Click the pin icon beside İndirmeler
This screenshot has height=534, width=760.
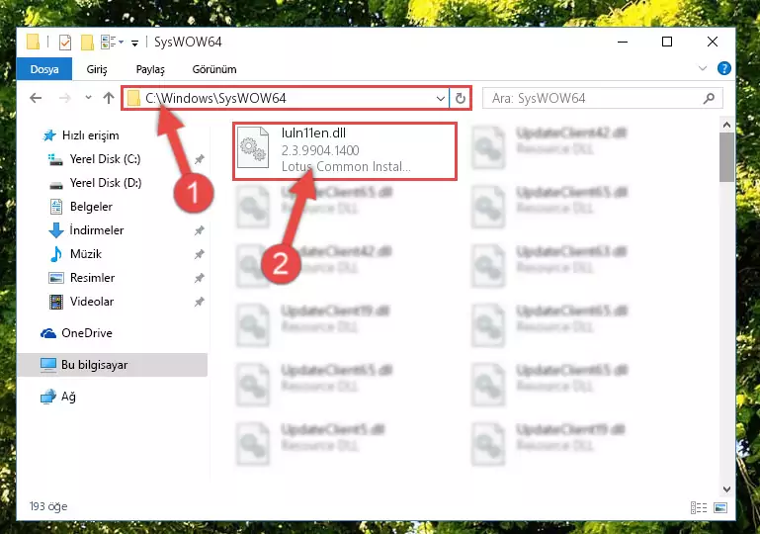click(x=199, y=230)
